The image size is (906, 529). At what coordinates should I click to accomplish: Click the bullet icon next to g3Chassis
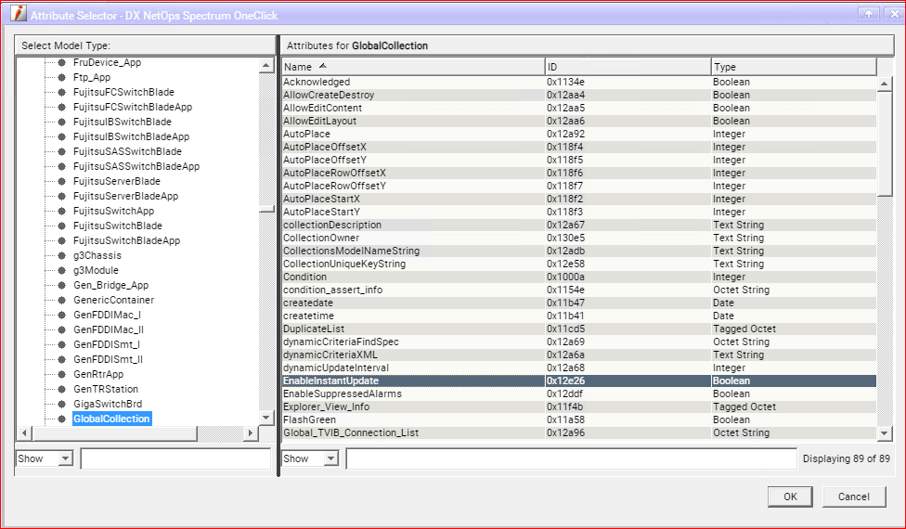point(61,255)
